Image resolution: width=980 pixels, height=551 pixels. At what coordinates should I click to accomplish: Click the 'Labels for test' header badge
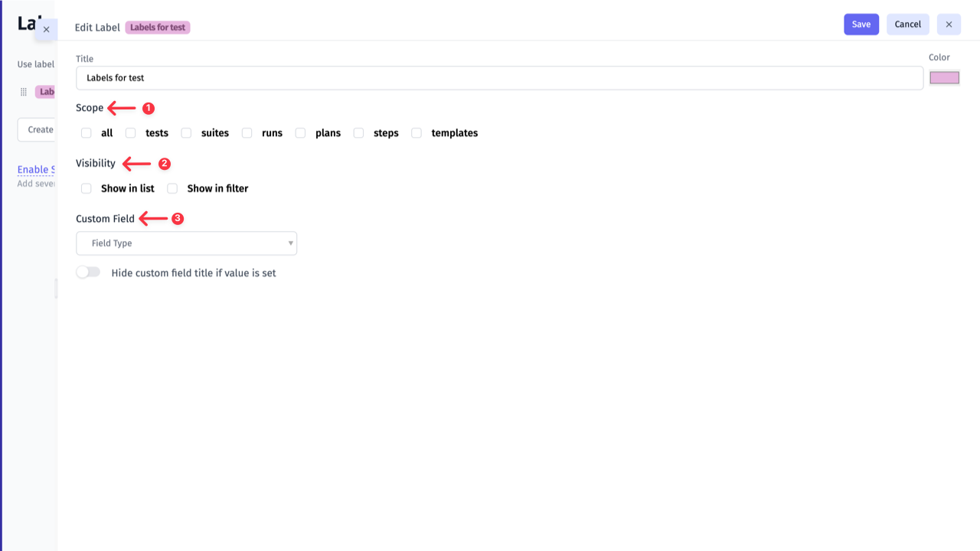click(158, 28)
